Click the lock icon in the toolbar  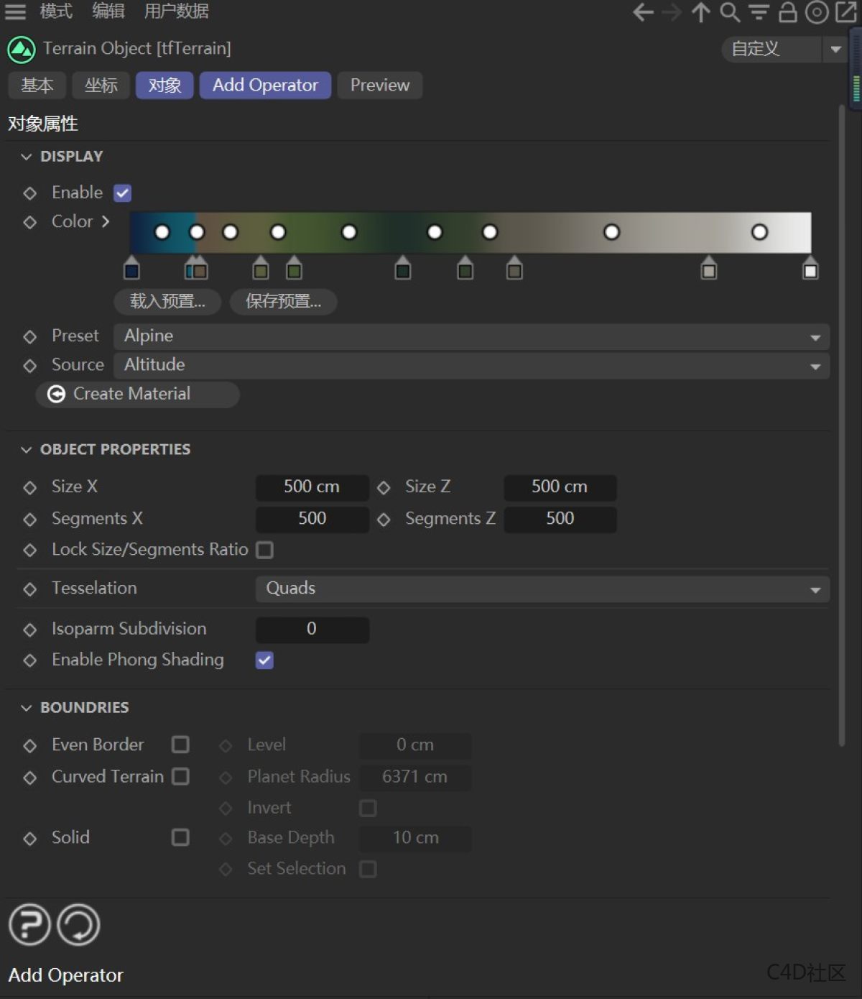[x=787, y=12]
